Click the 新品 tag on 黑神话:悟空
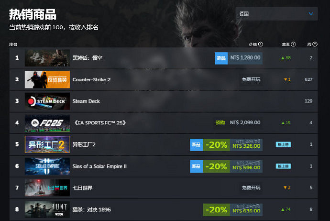Screen dimensions: 330x221 tap(221, 58)
